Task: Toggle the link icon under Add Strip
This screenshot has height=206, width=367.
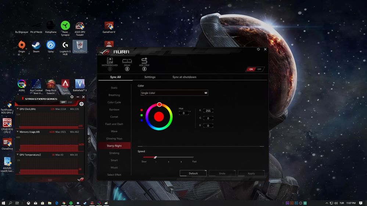Action: [144, 69]
